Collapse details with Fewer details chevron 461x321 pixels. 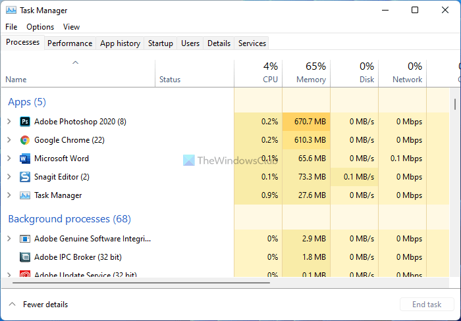pyautogui.click(x=12, y=305)
